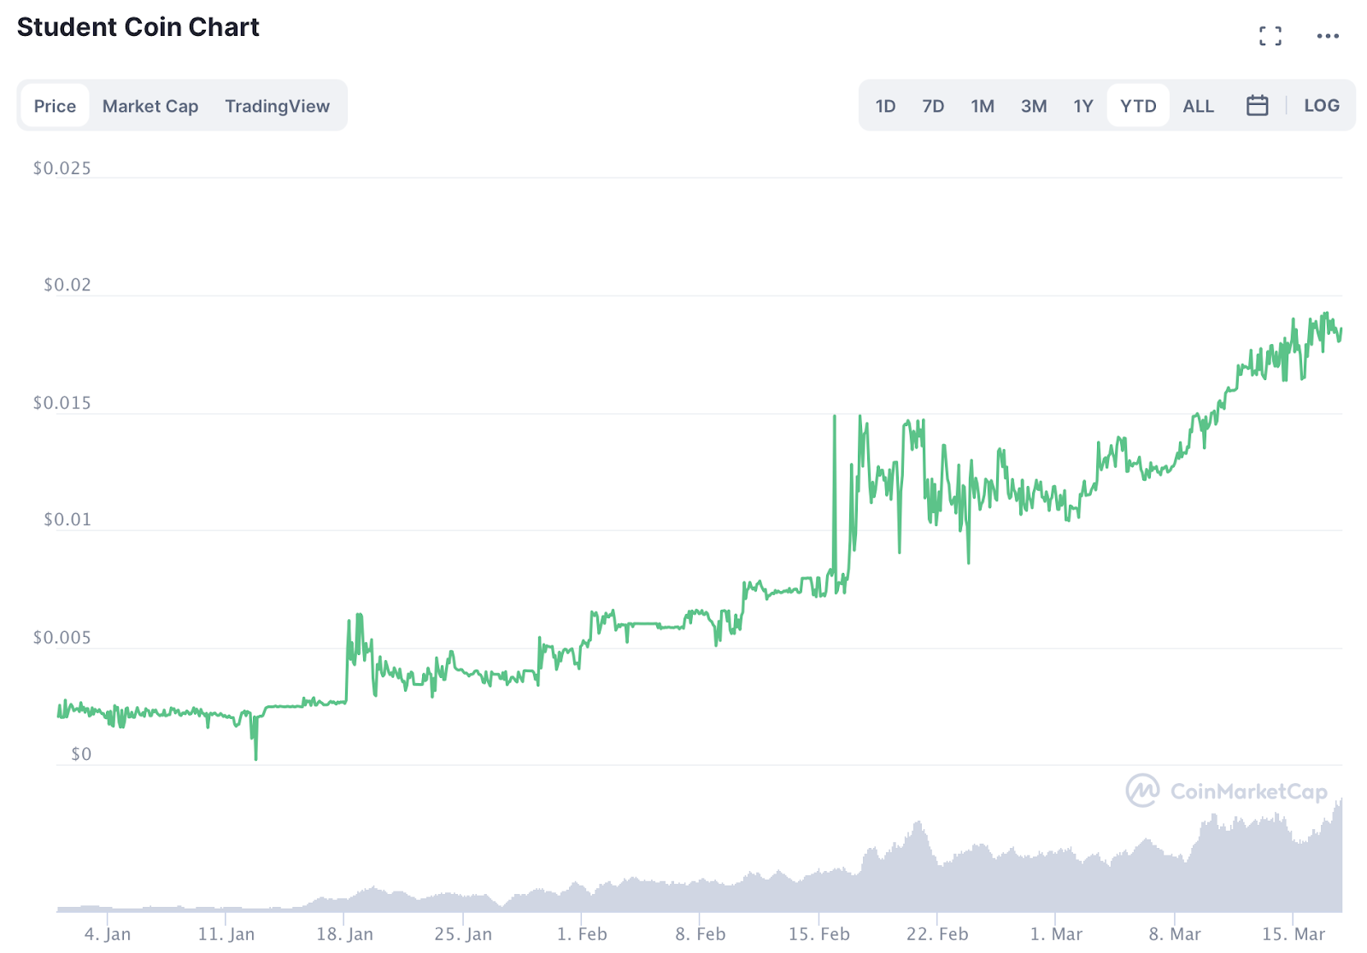Screen dimensions: 1367x953
Task: Select the 1M timeframe
Action: tap(983, 105)
